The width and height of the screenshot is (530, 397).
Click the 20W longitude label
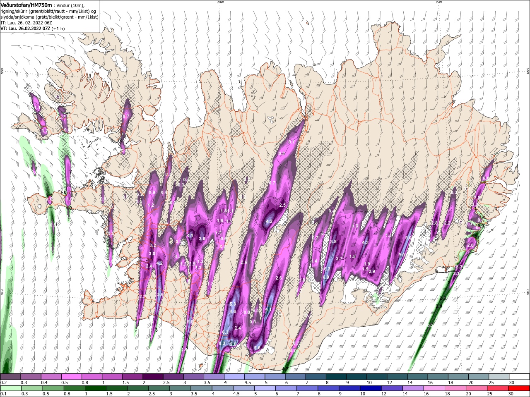(220, 2)
